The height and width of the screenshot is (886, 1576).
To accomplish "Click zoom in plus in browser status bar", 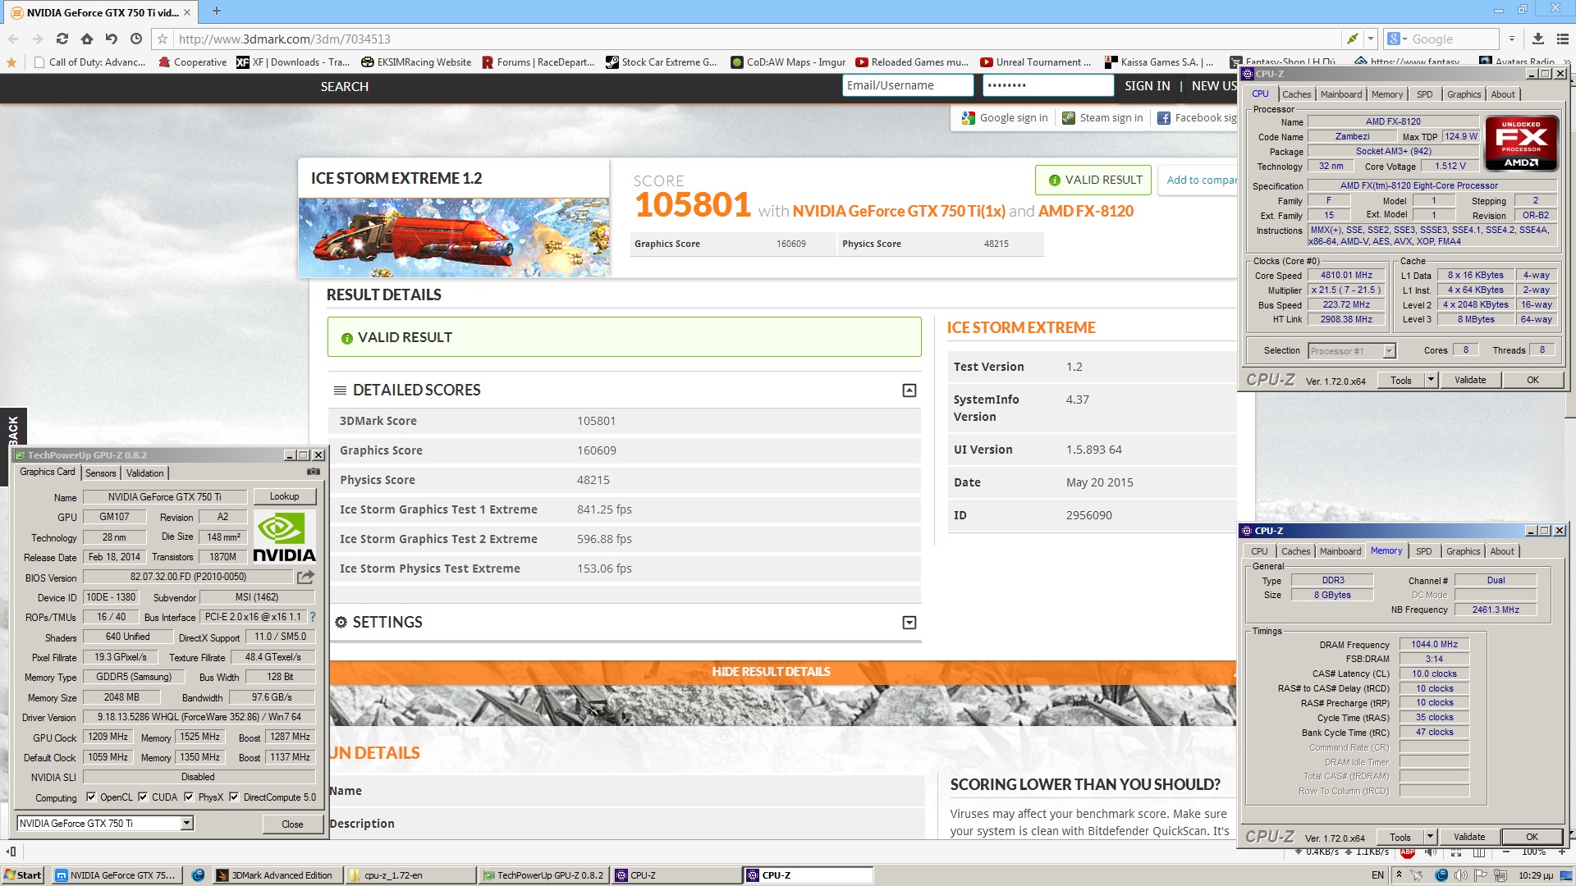I will tap(1561, 852).
